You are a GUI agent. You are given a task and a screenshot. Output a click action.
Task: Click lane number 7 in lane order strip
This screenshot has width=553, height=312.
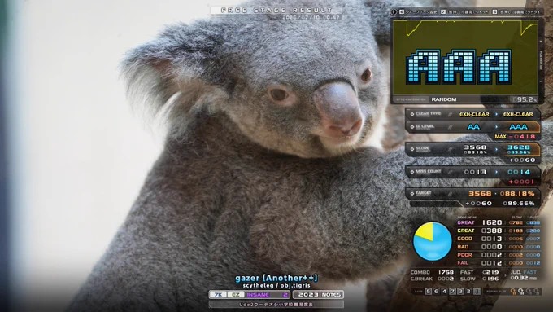pos(452,292)
